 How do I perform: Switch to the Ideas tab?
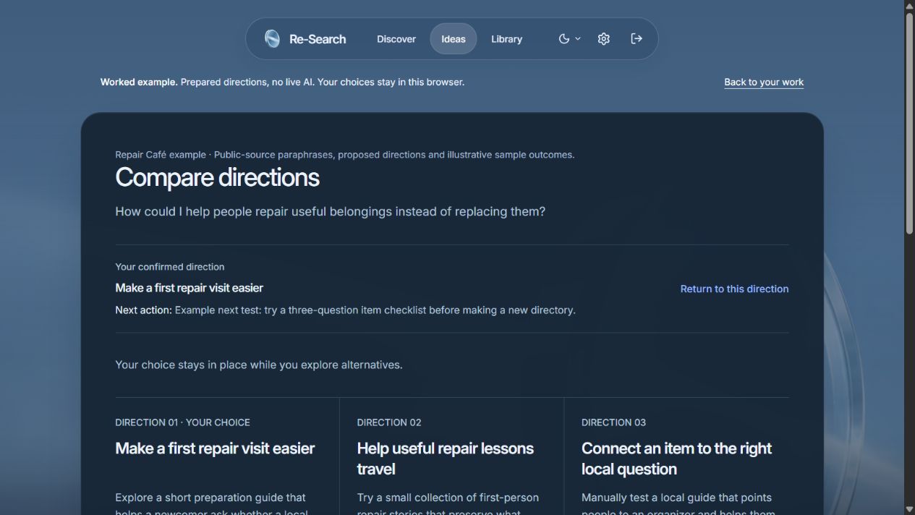[x=454, y=39]
